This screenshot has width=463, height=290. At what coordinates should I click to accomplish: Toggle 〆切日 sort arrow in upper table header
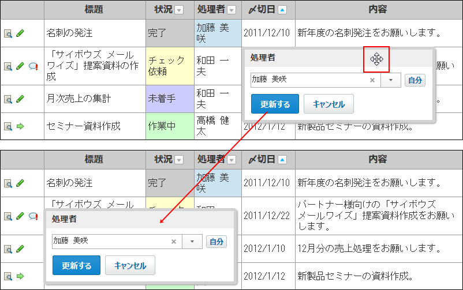[x=282, y=10]
